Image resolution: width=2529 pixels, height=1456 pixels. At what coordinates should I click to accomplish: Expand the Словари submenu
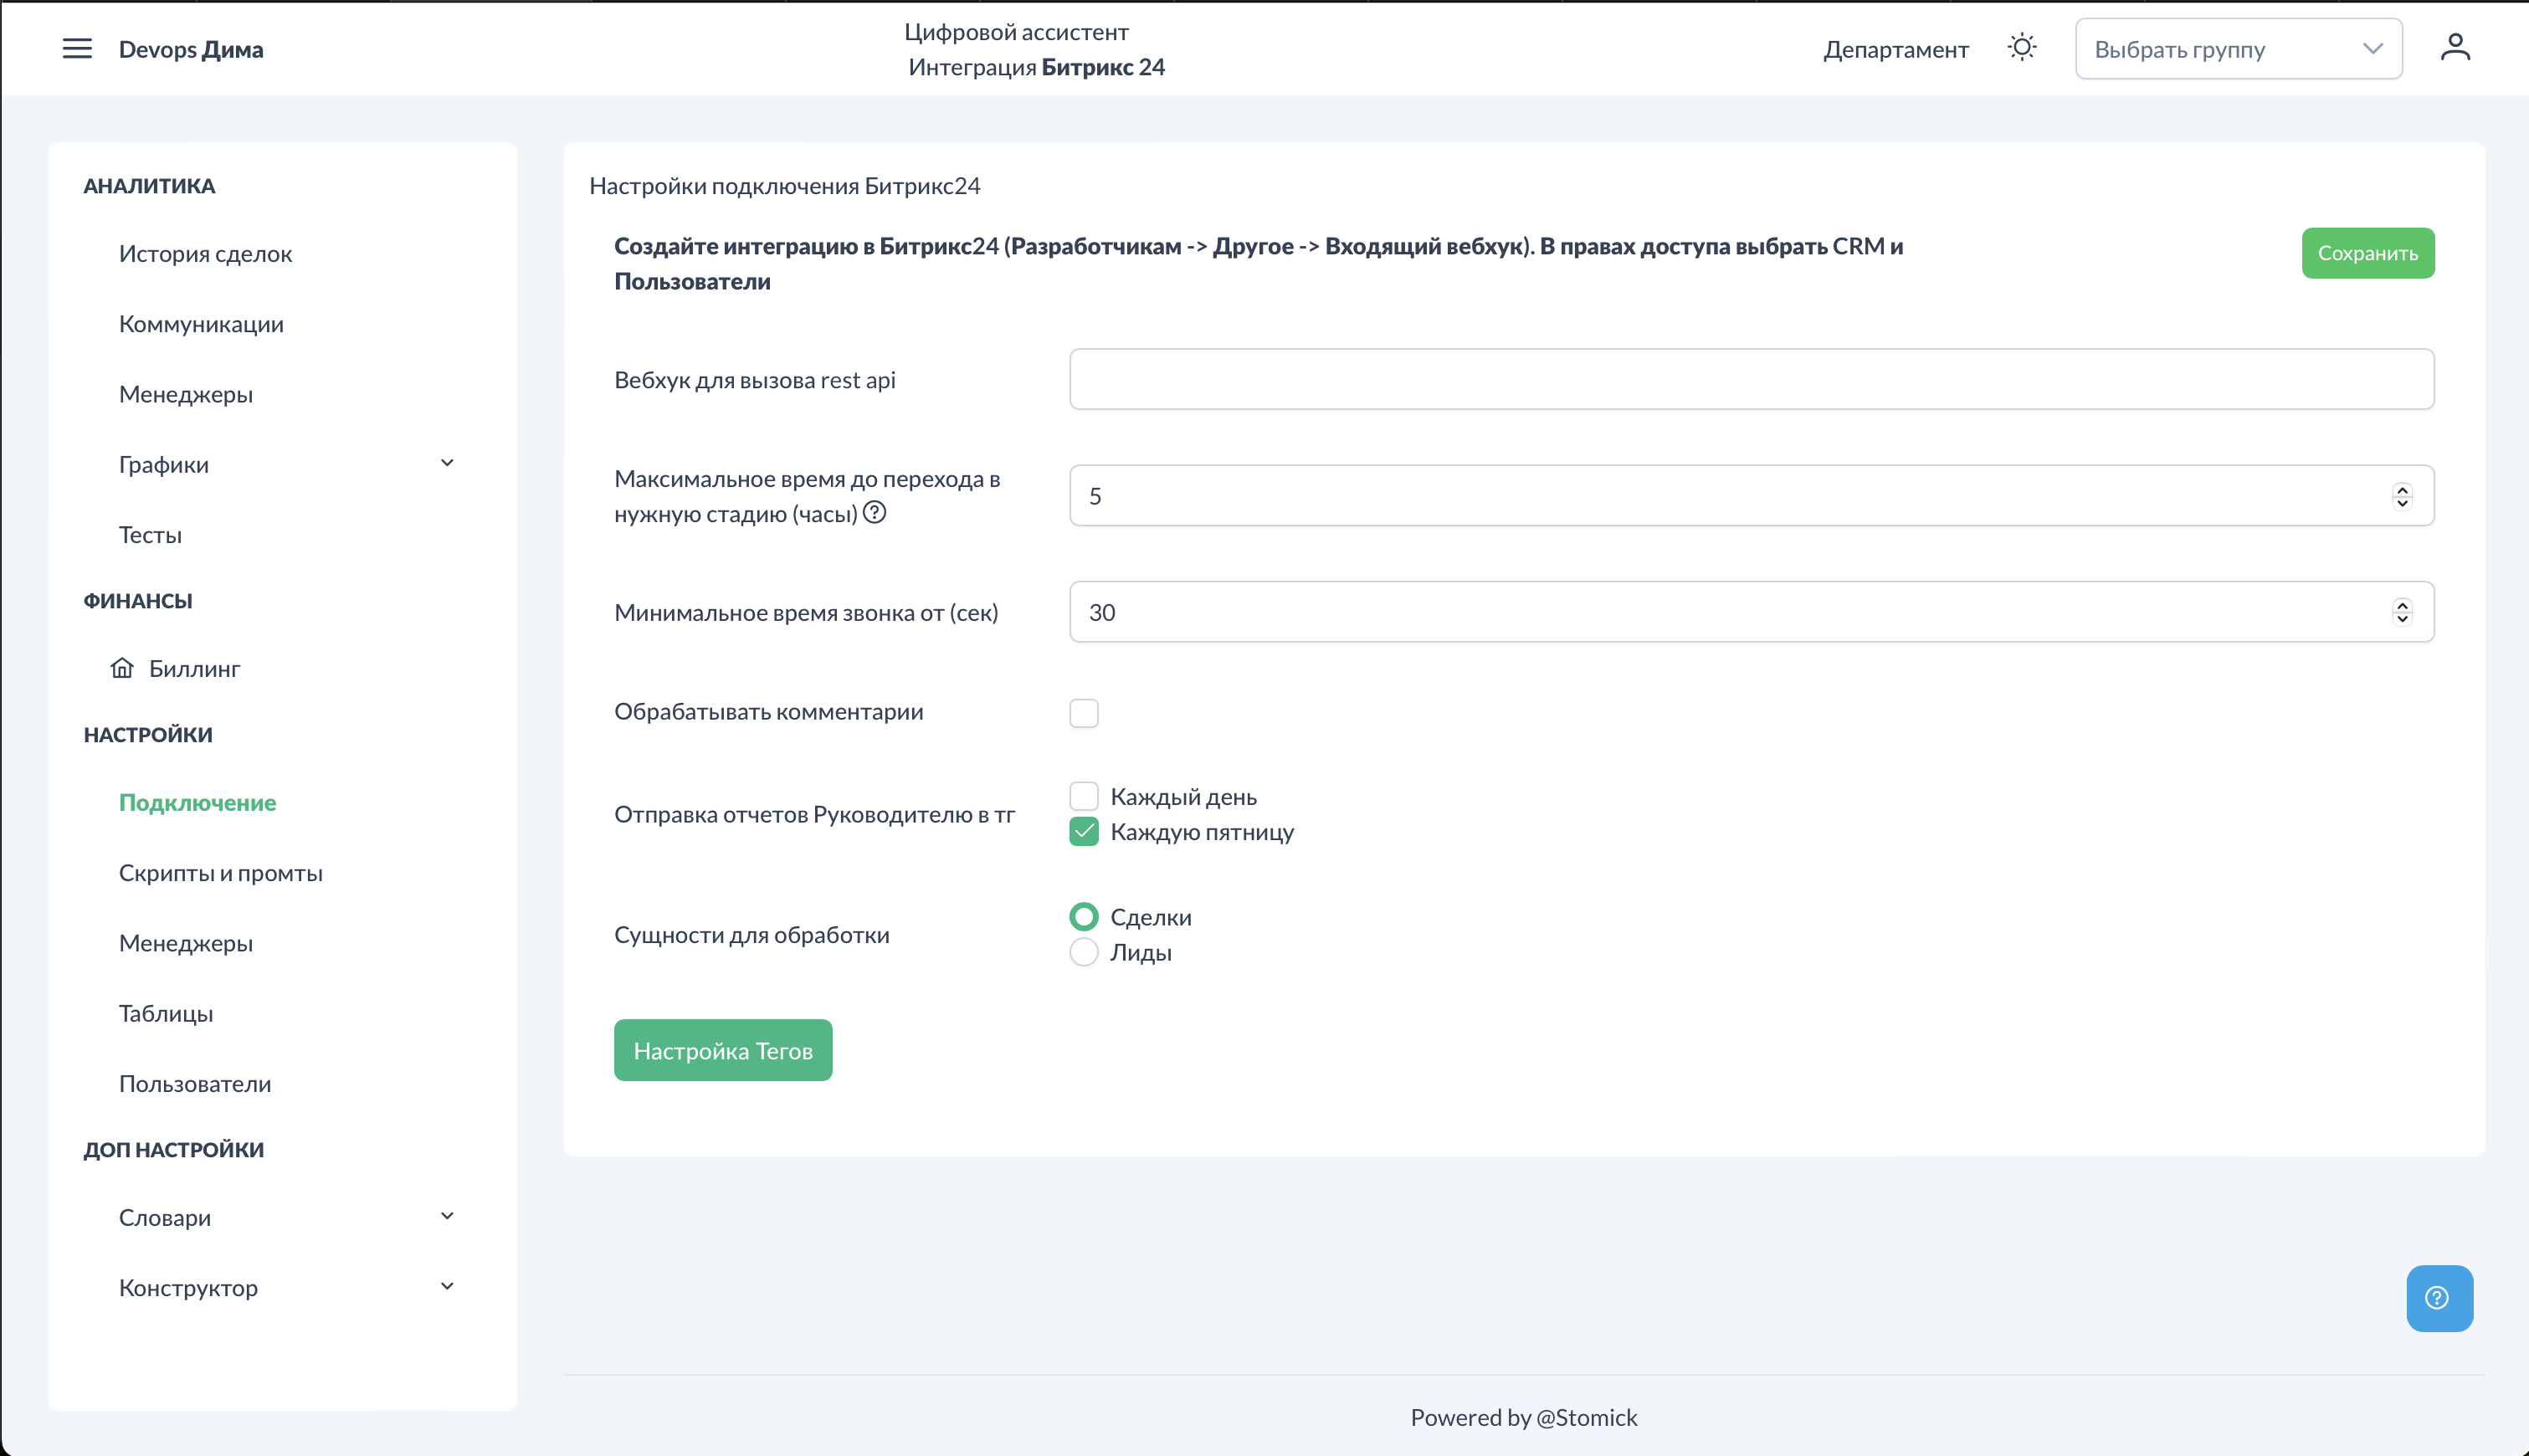(447, 1216)
